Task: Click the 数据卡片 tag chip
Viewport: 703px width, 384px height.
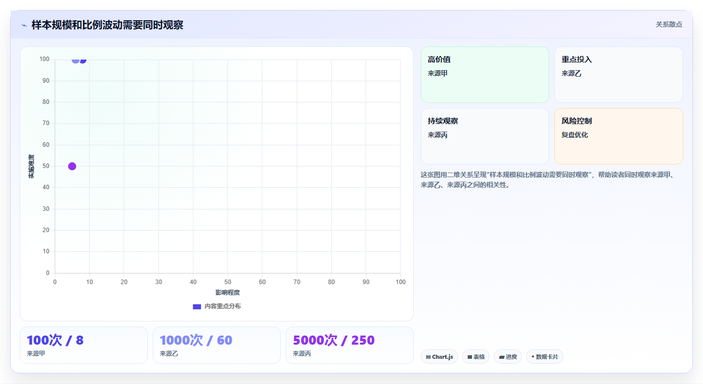Action: [545, 357]
